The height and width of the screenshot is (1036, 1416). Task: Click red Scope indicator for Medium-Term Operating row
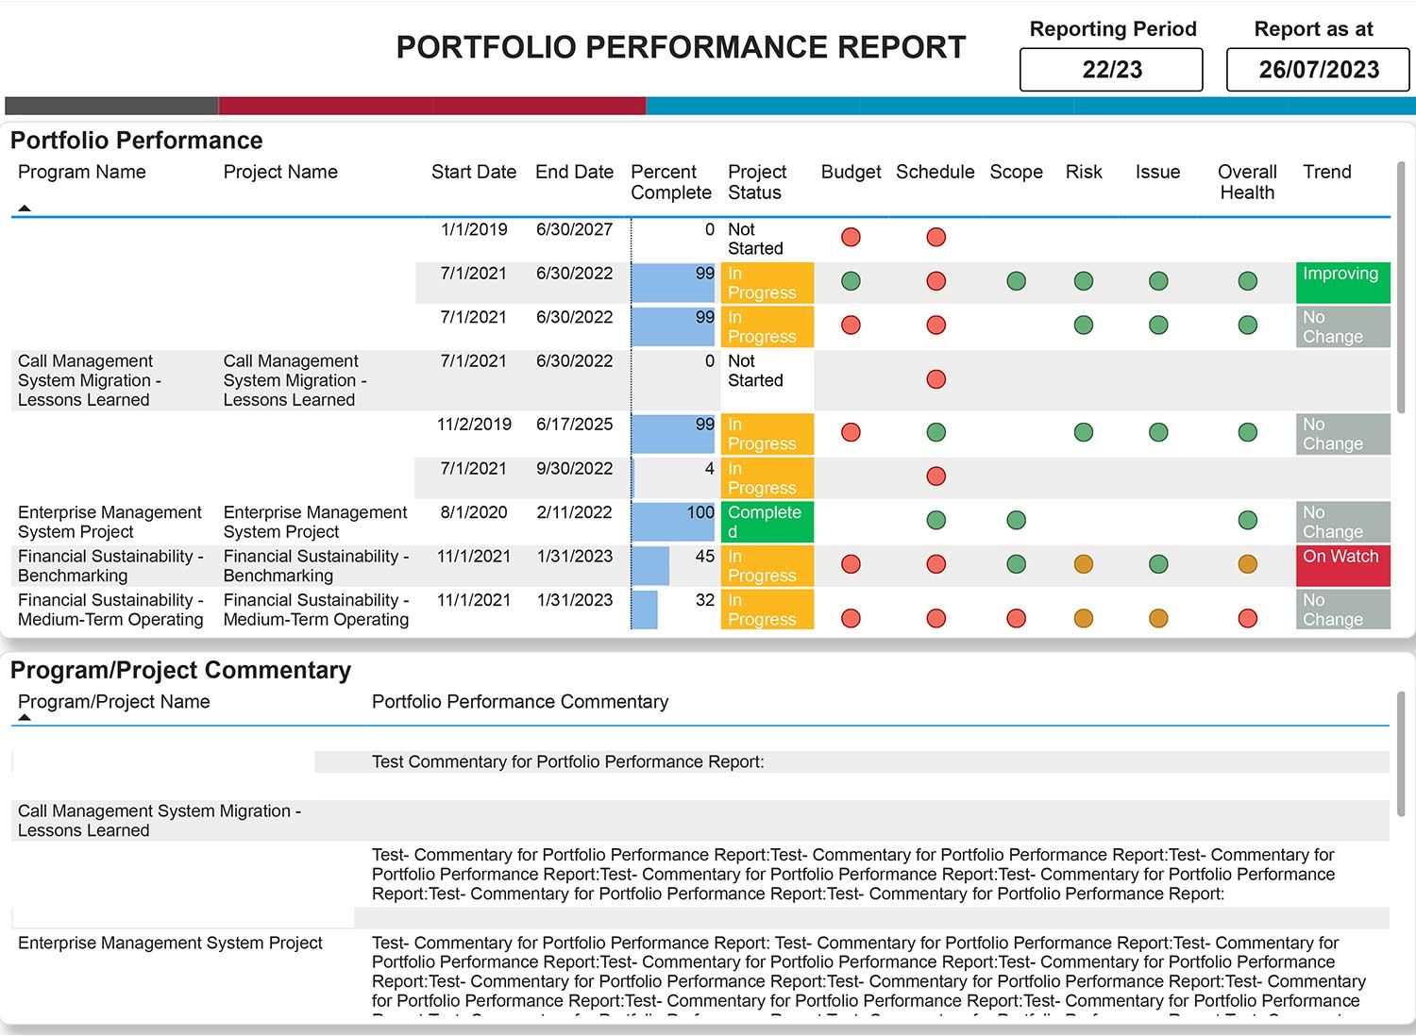[x=1016, y=619]
